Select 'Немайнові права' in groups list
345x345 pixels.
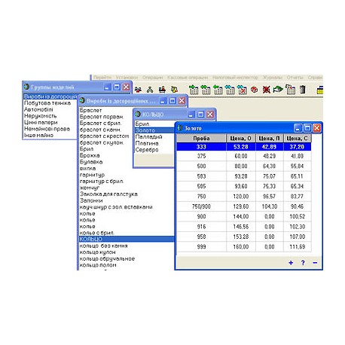[47, 129]
